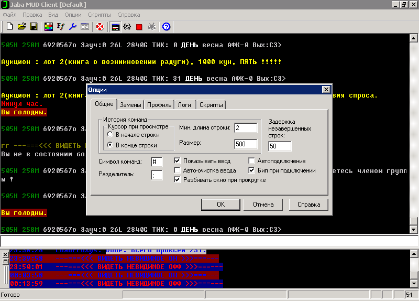Click the font (Ff) toolbar icon
The width and height of the screenshot is (419, 301).
pyautogui.click(x=61, y=26)
